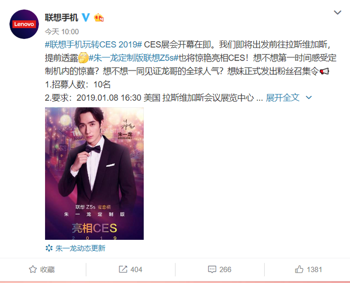The image size is (350, 283).
Task: Click the comment count 266
Action: pyautogui.click(x=225, y=270)
